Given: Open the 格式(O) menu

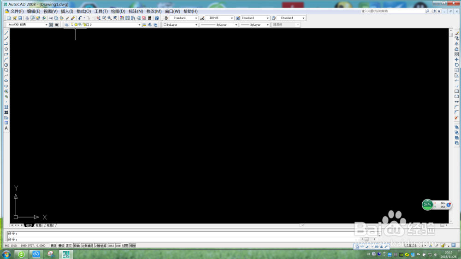Looking at the screenshot, I should (x=83, y=11).
